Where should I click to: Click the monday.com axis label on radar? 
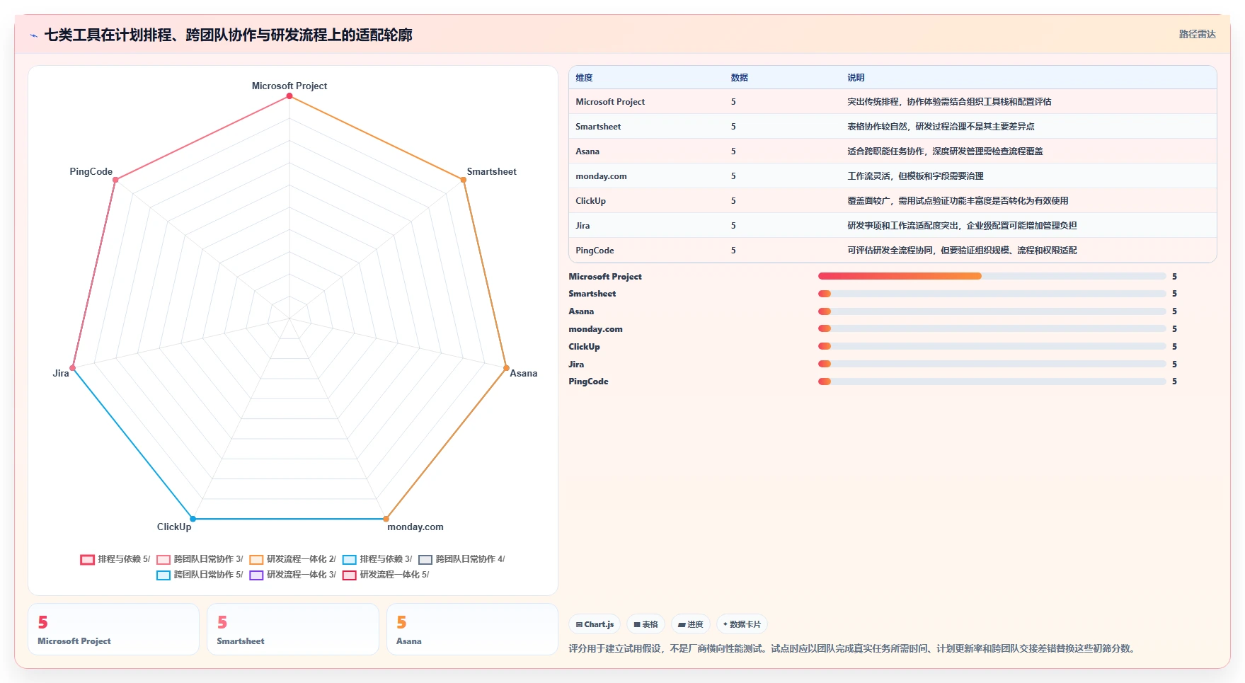pyautogui.click(x=415, y=527)
